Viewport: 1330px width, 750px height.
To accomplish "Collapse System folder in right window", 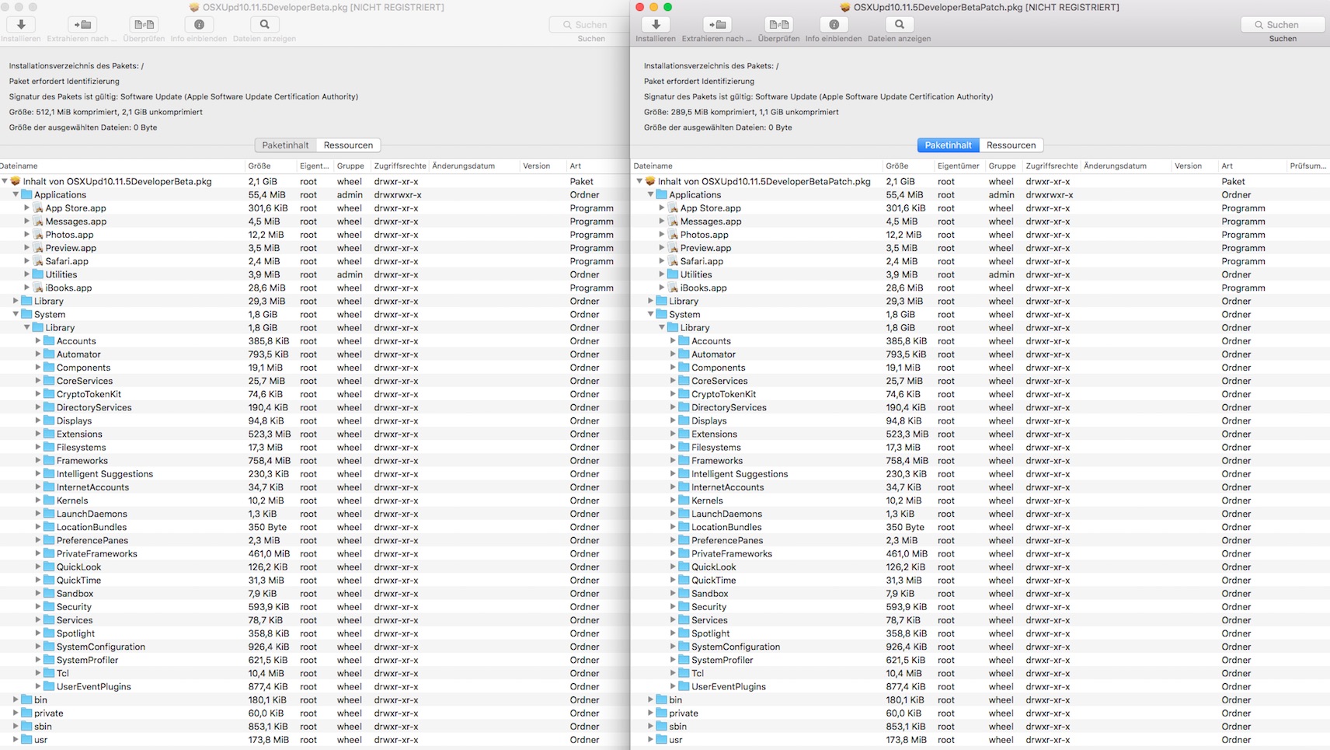I will (x=651, y=314).
